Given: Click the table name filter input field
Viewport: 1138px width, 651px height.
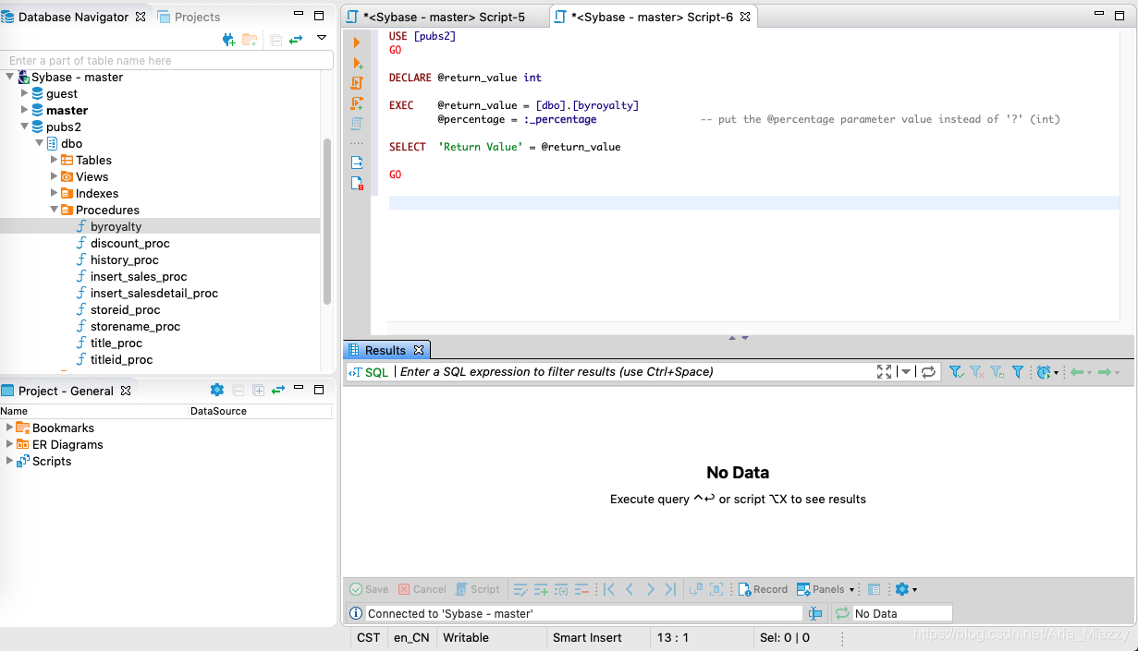Looking at the screenshot, I should coord(166,60).
